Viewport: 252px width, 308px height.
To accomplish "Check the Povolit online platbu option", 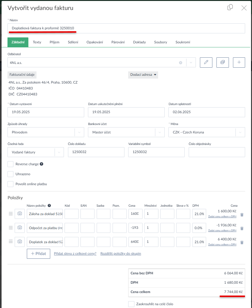I will [11, 184].
